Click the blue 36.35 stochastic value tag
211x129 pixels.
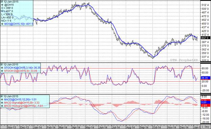point(205,78)
